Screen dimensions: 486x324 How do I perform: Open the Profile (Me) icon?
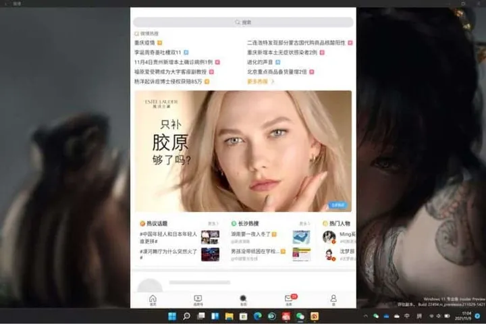coord(333,299)
